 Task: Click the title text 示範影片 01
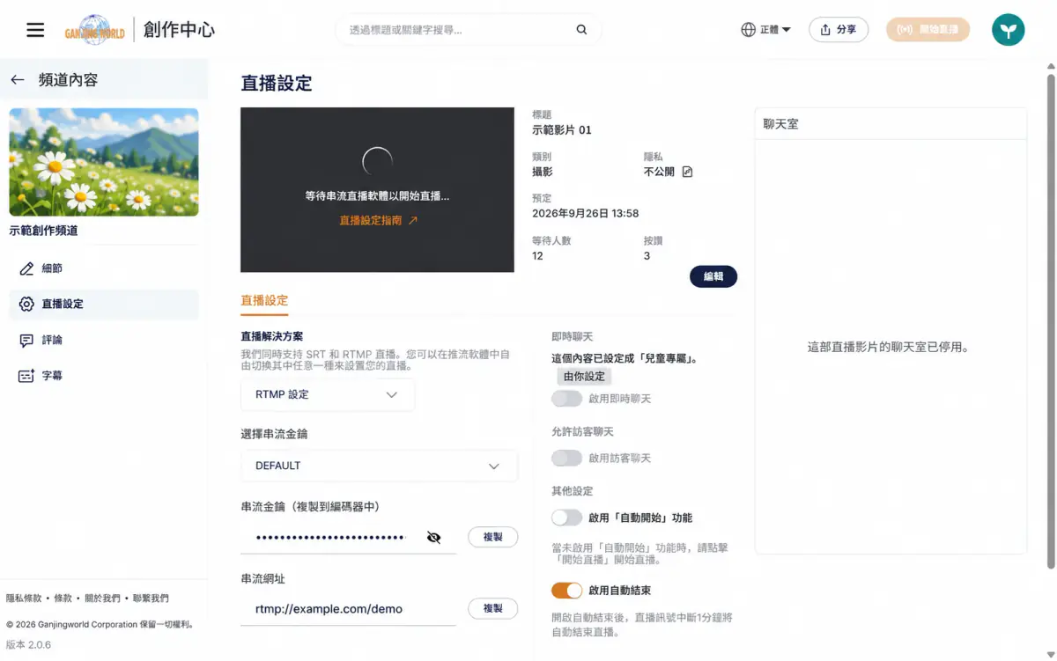pos(562,130)
